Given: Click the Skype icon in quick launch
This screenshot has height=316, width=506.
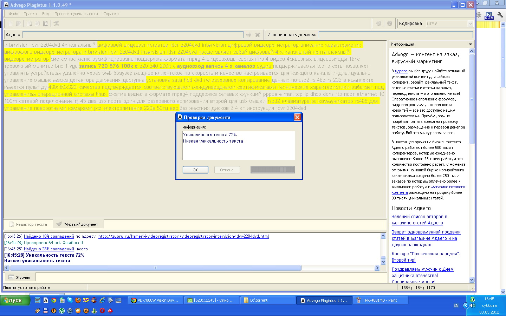Looking at the screenshot, I should 70,300.
